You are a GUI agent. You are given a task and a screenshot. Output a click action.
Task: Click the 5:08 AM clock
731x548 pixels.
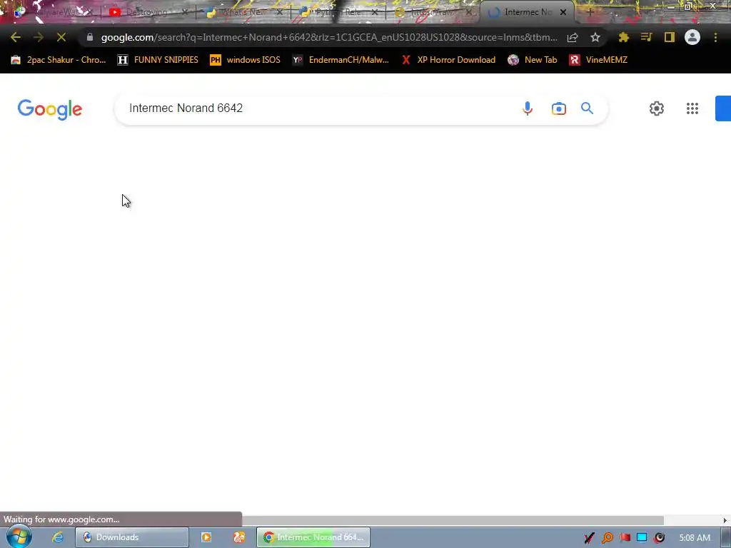tap(695, 538)
